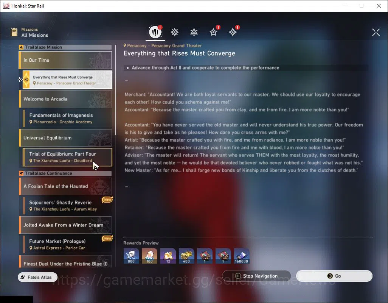Collapse the In Our Time mission group
Image resolution: width=388 pixels, height=303 pixels.
(x=65, y=60)
